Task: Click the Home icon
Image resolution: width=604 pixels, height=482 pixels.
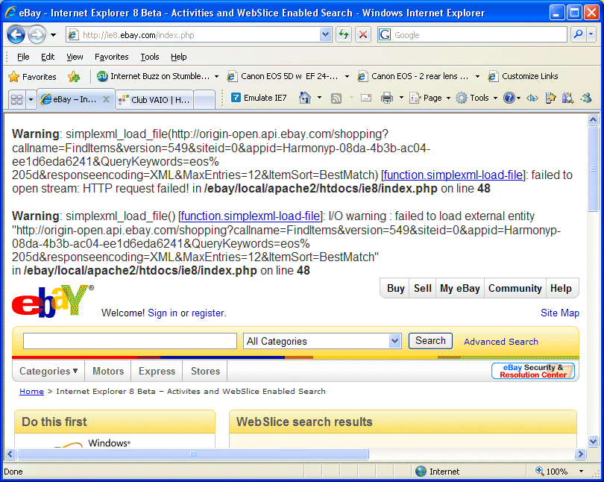Action: point(305,98)
